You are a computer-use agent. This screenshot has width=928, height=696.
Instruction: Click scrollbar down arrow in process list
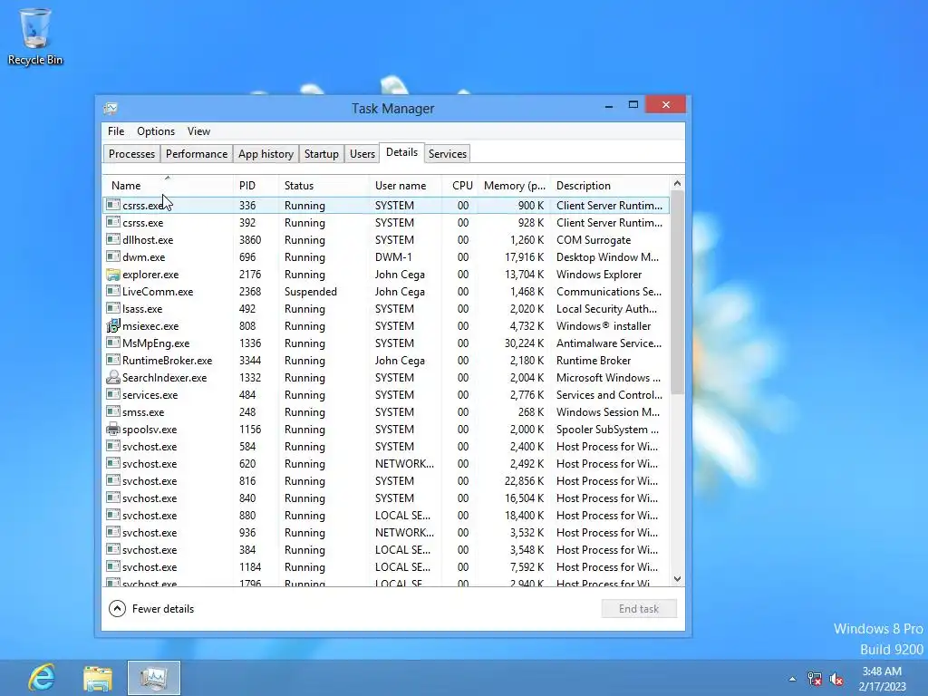click(x=678, y=579)
